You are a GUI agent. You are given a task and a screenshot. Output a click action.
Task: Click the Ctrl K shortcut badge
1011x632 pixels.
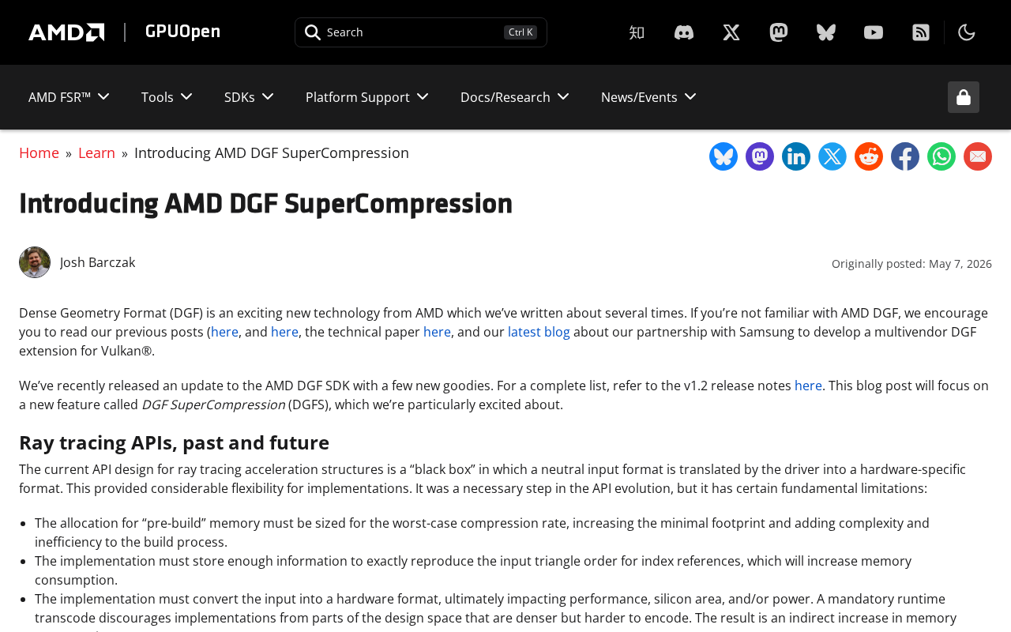[x=521, y=32]
